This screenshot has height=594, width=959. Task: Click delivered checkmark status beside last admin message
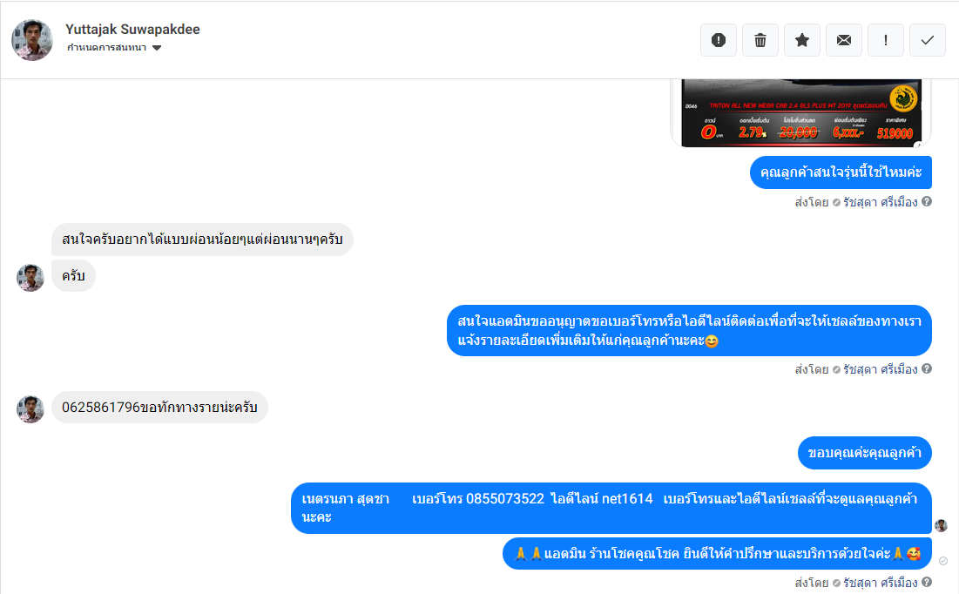pos(943,561)
